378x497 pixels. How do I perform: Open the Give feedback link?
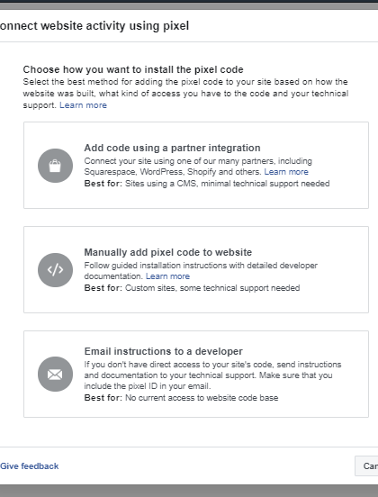pos(30,466)
